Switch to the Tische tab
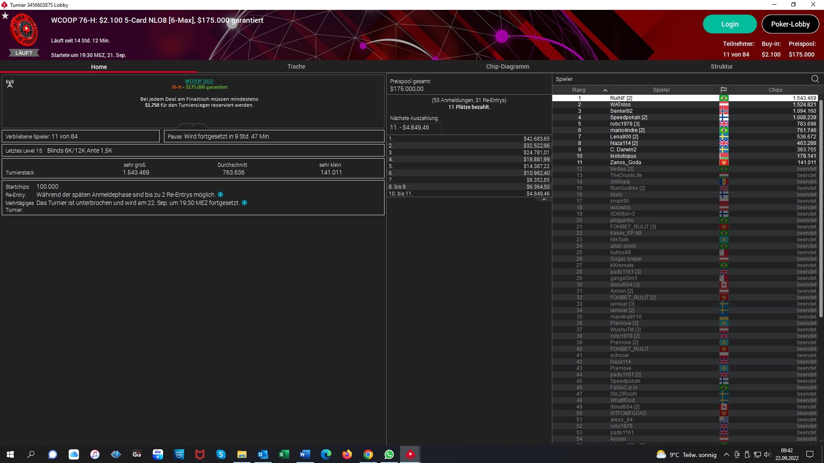824x463 pixels. point(296,66)
